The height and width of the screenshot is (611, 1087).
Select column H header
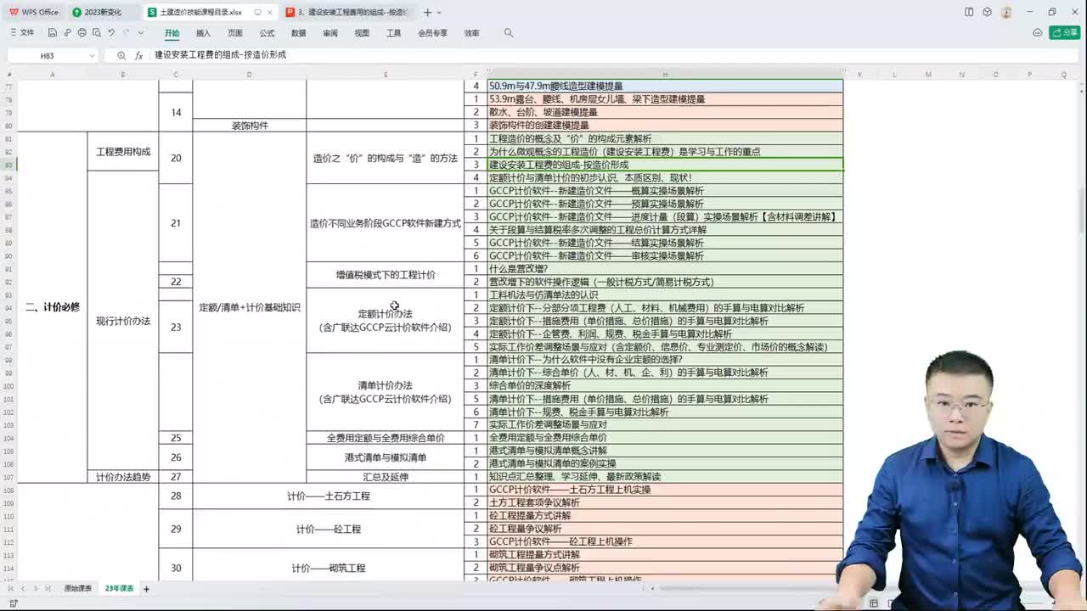pyautogui.click(x=665, y=75)
